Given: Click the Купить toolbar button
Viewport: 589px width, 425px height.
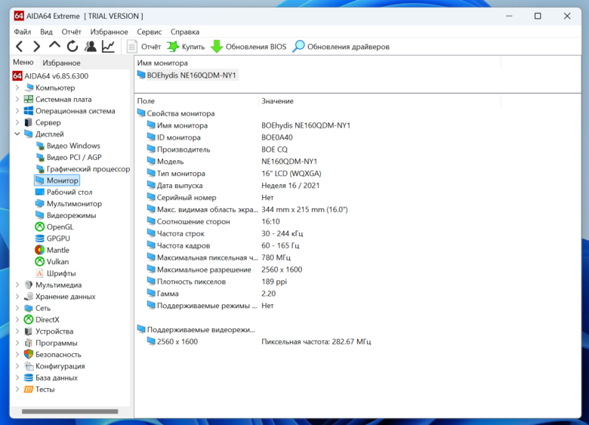Looking at the screenshot, I should coord(186,47).
